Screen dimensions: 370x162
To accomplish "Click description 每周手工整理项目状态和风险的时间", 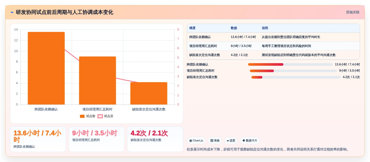I will 286,46.
